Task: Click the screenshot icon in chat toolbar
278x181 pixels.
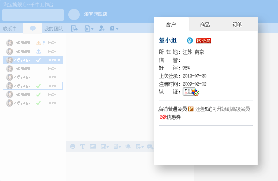Action: pyautogui.click(x=103, y=147)
